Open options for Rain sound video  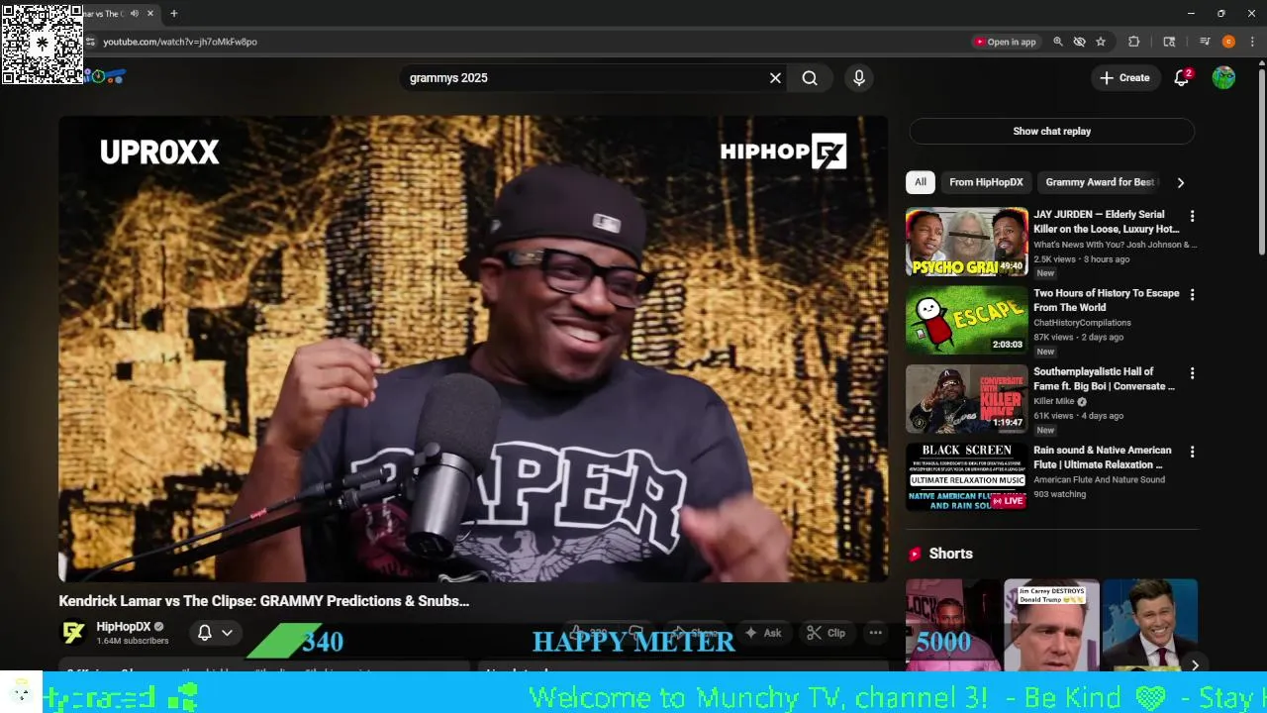pos(1192,452)
